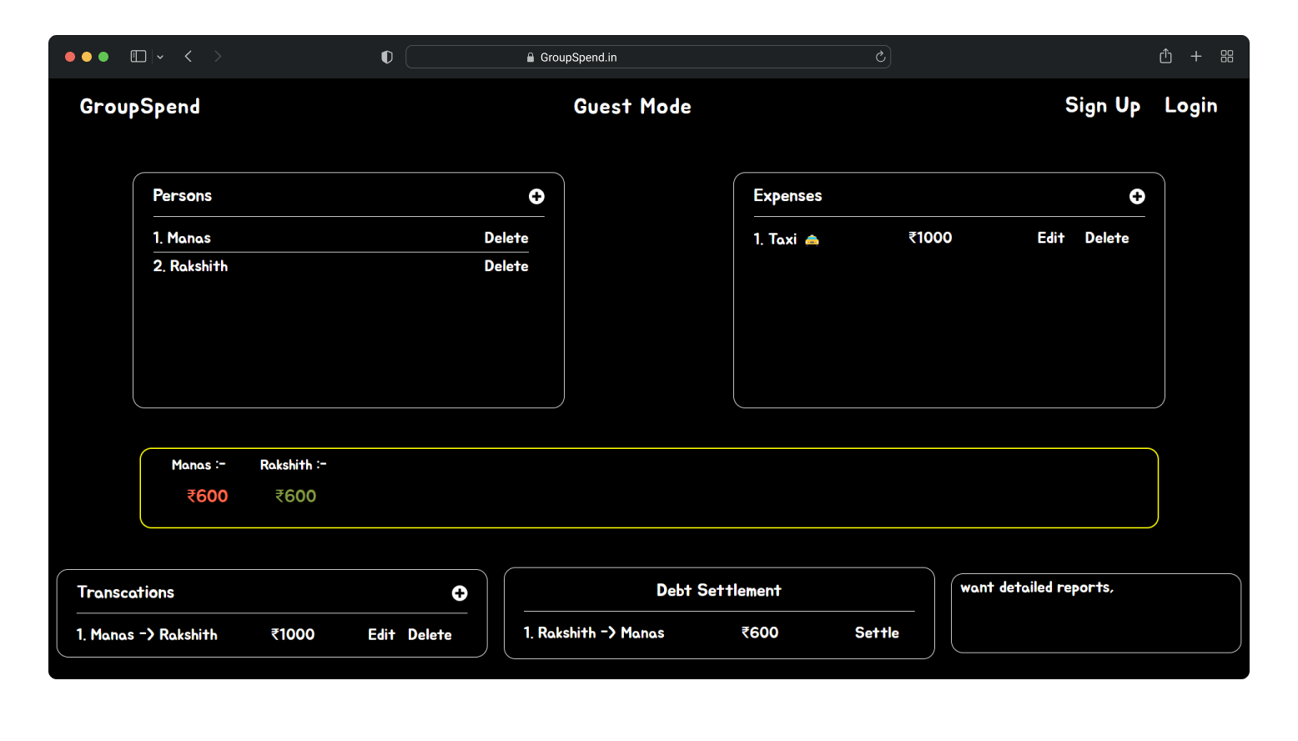
Task: Add a new expense with plus icon
Action: (x=1136, y=196)
